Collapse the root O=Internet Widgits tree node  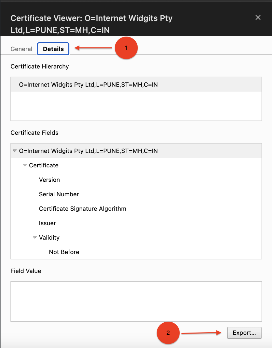(x=15, y=151)
